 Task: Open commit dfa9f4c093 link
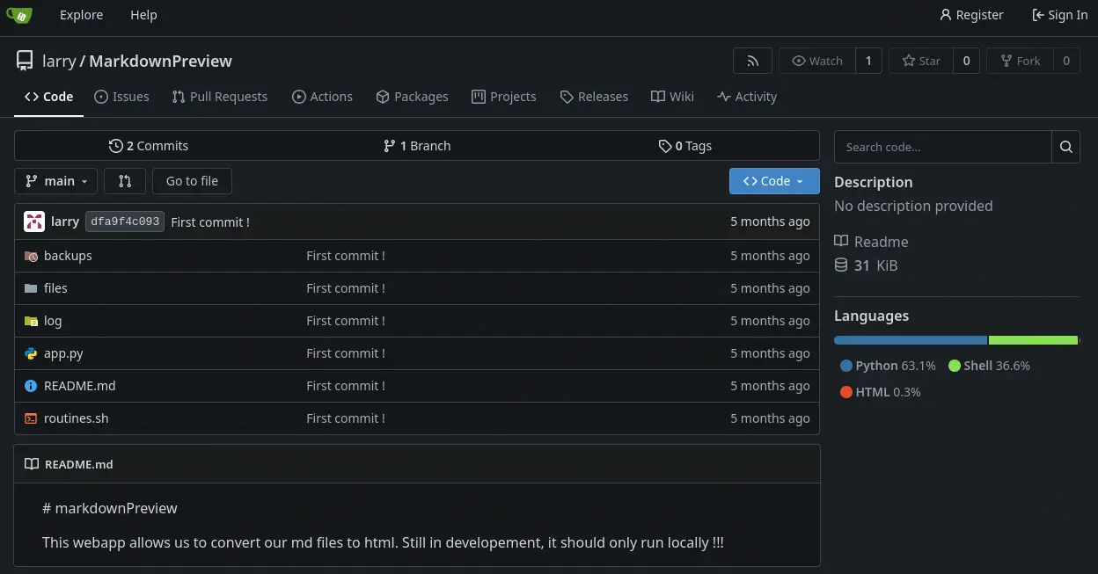(125, 222)
